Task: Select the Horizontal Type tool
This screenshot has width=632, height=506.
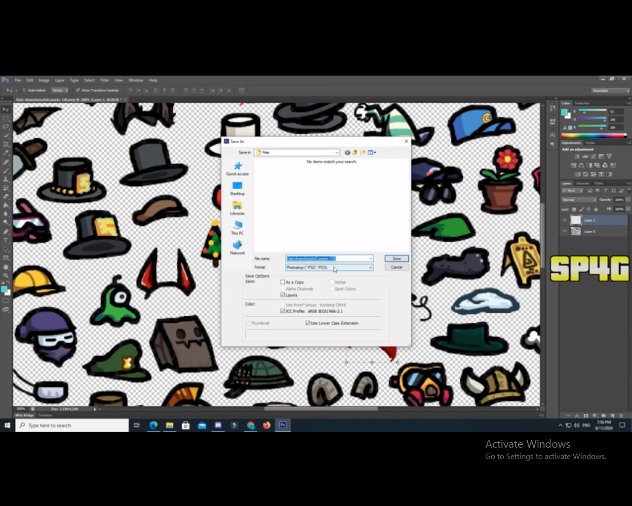Action: click(6, 240)
